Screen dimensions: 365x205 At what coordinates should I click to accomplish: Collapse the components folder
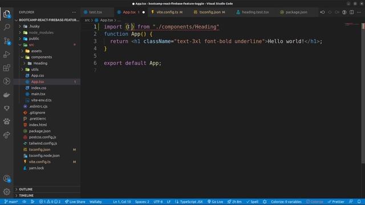(x=47, y=57)
